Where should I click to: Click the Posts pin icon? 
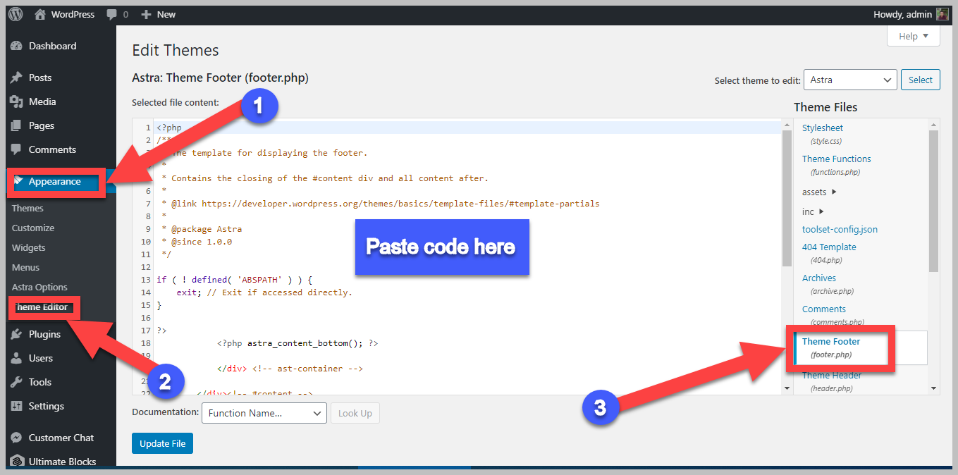16,78
